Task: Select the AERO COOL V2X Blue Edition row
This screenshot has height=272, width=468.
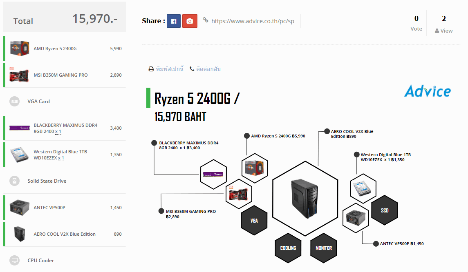Action: [65, 234]
